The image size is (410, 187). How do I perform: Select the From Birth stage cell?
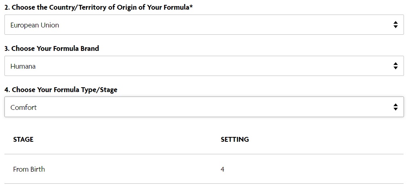coord(29,169)
